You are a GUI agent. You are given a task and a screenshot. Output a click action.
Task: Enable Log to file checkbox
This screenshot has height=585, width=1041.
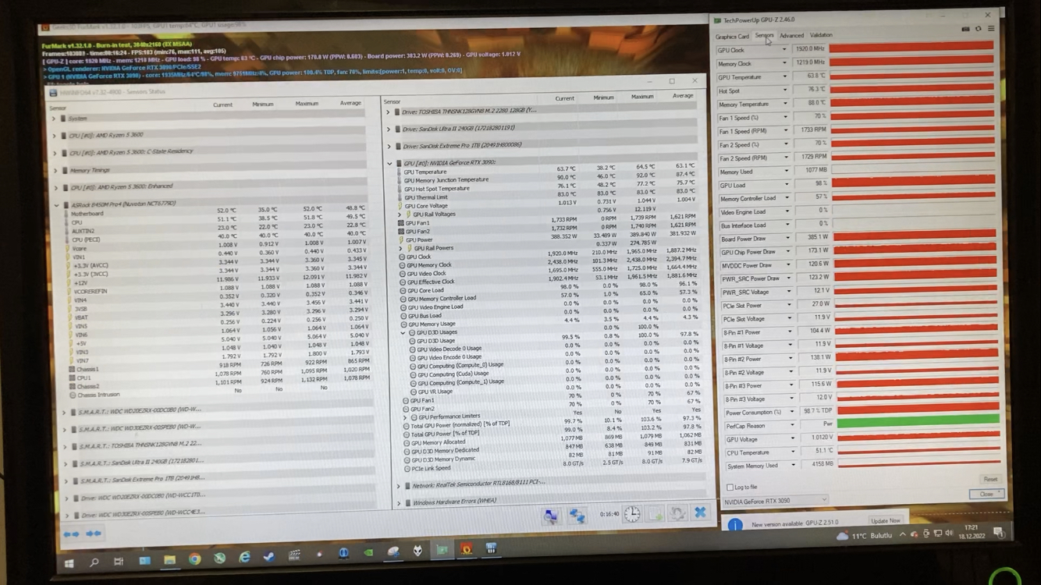(729, 487)
